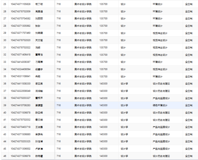Select 产品与品牌设计 in row 38

coord(161,98)
